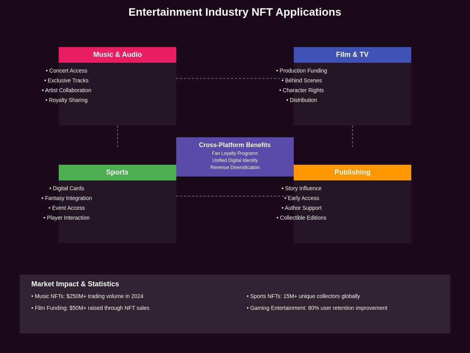The image size is (470, 353).
Task: Click the Artist Collaboration bullet
Action: coord(67,90)
